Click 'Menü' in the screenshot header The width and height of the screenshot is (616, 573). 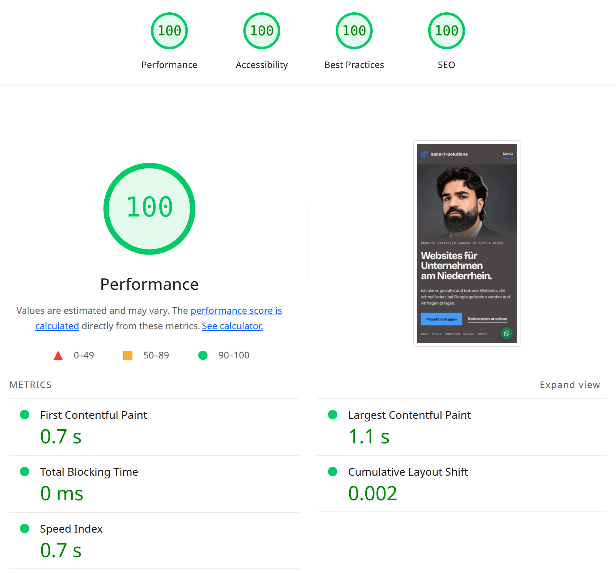pyautogui.click(x=508, y=154)
